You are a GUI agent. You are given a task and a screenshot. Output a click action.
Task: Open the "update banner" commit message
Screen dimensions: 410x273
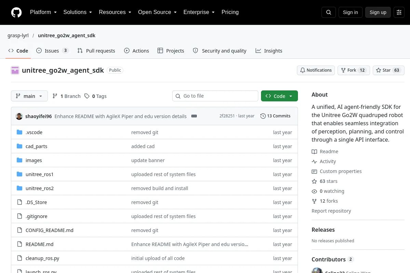(x=148, y=160)
